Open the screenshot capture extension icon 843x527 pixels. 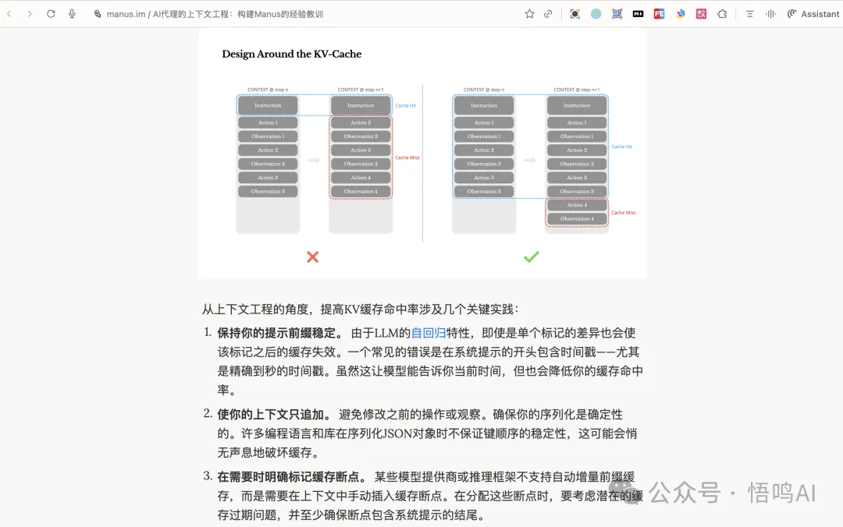point(575,14)
